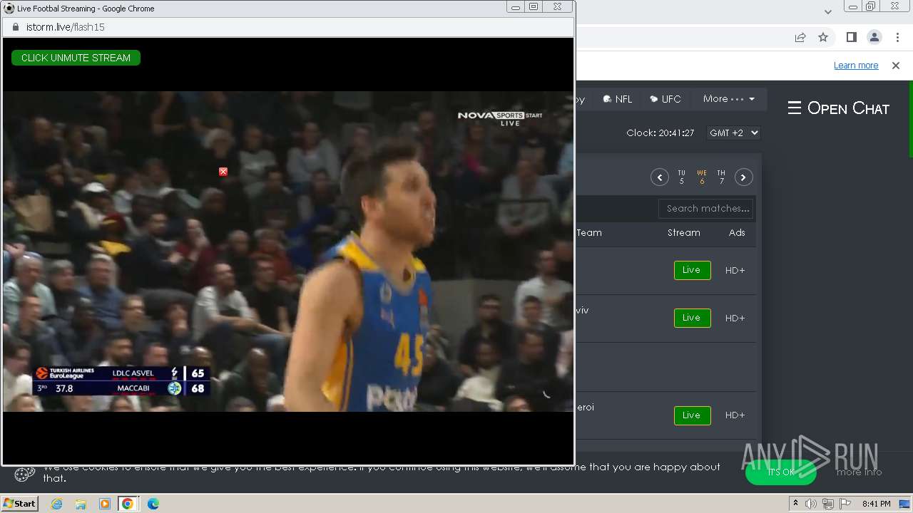Open the network tray icon
Screen dimensions: 913x513
point(828,504)
